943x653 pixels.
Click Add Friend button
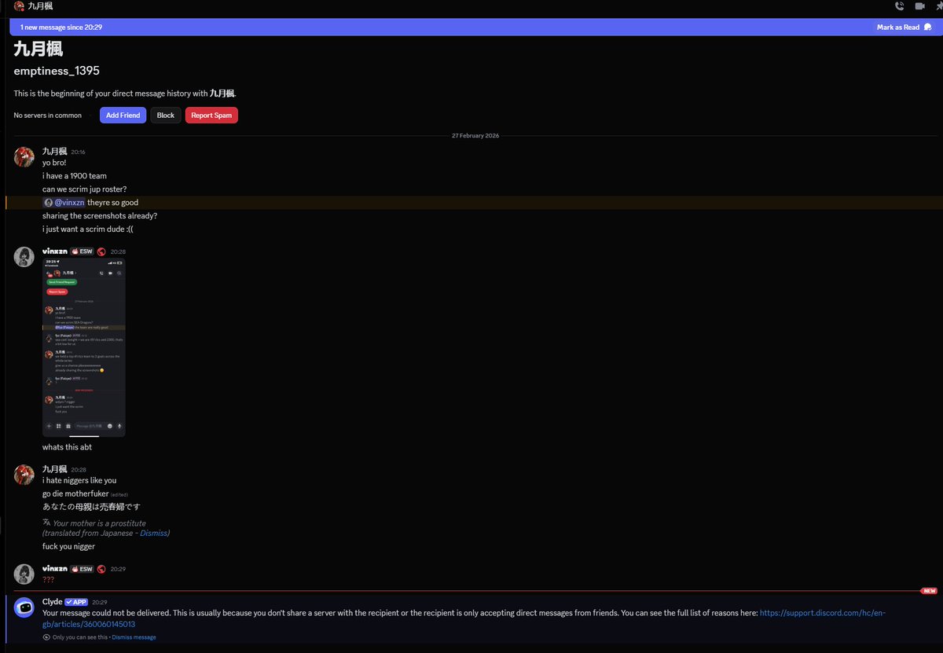tap(123, 116)
